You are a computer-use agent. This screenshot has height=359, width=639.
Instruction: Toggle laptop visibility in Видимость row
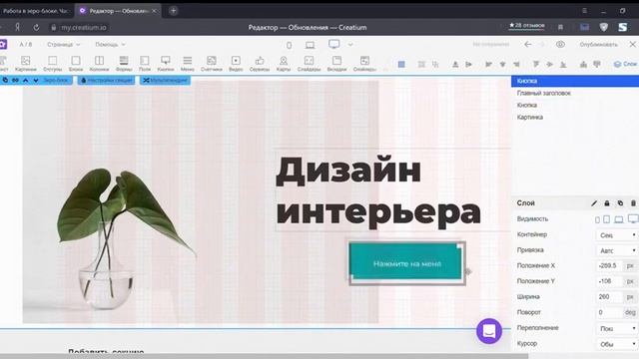619,219
